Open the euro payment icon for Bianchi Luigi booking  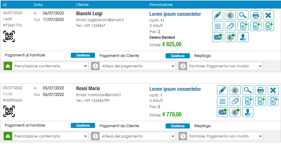(x=230, y=15)
